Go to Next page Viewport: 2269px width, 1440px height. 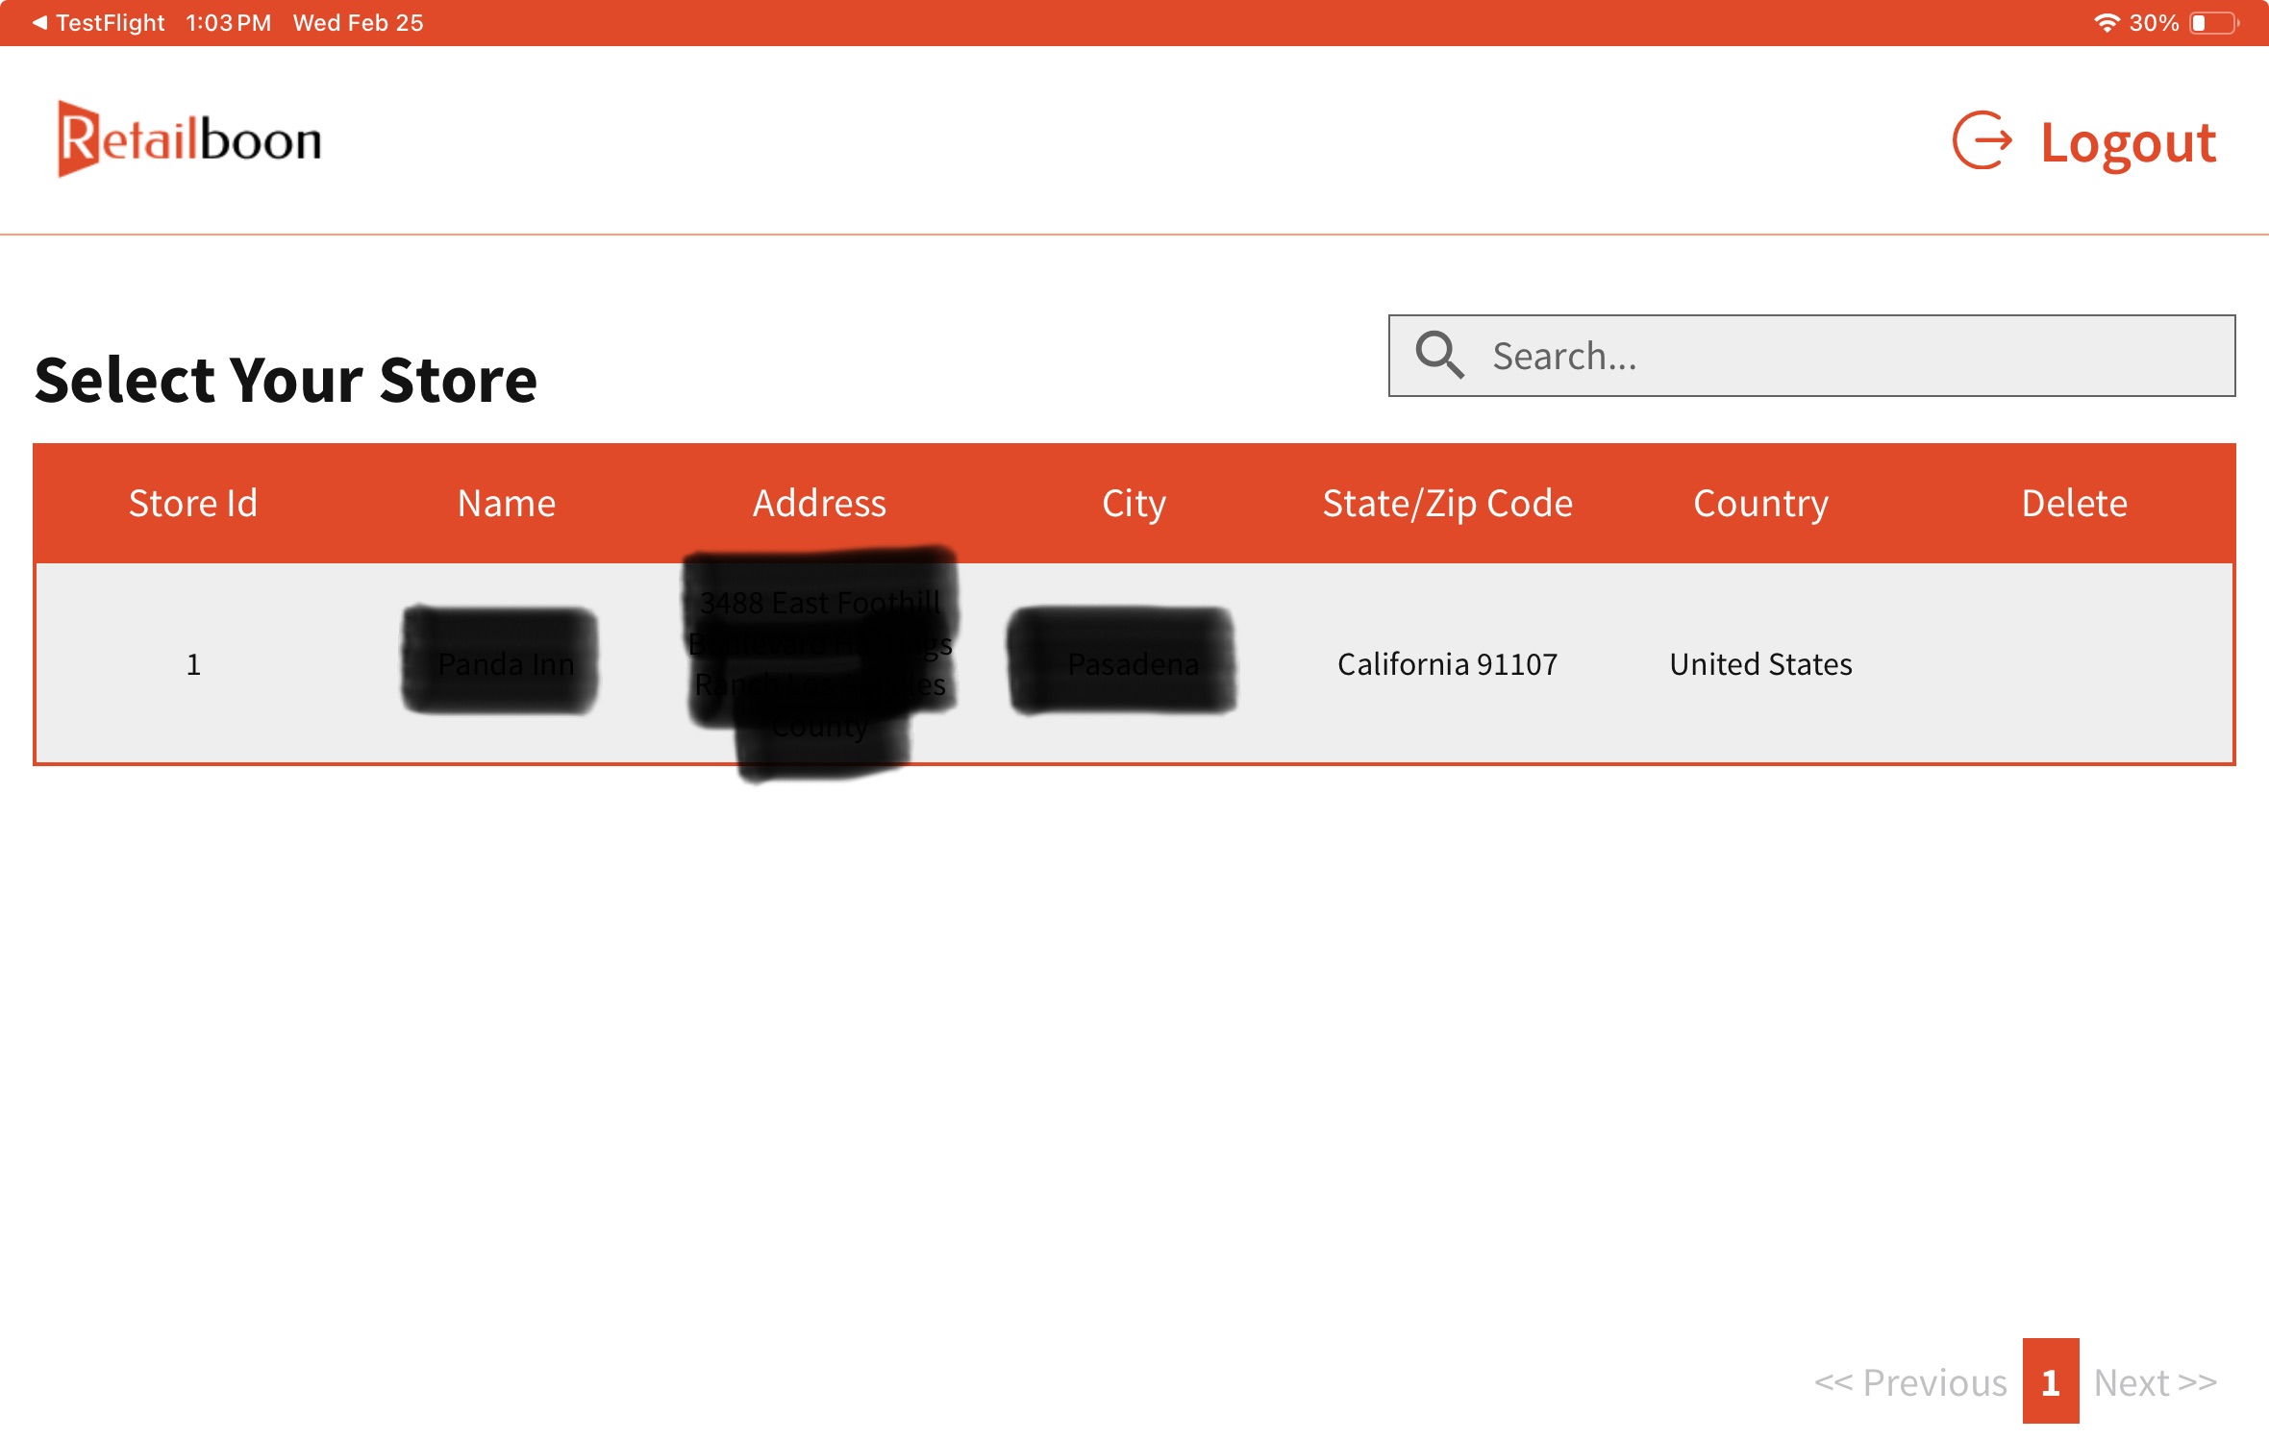pos(2156,1382)
